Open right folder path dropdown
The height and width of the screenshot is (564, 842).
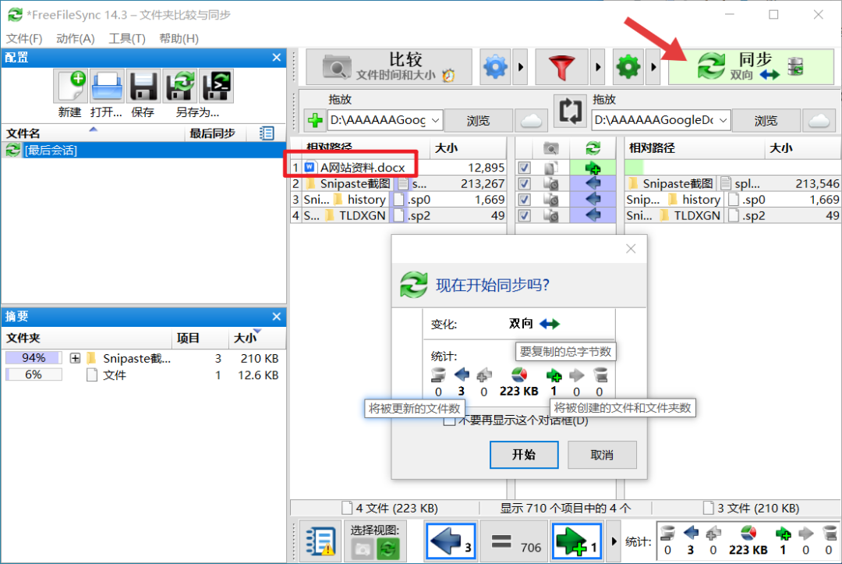tap(723, 120)
